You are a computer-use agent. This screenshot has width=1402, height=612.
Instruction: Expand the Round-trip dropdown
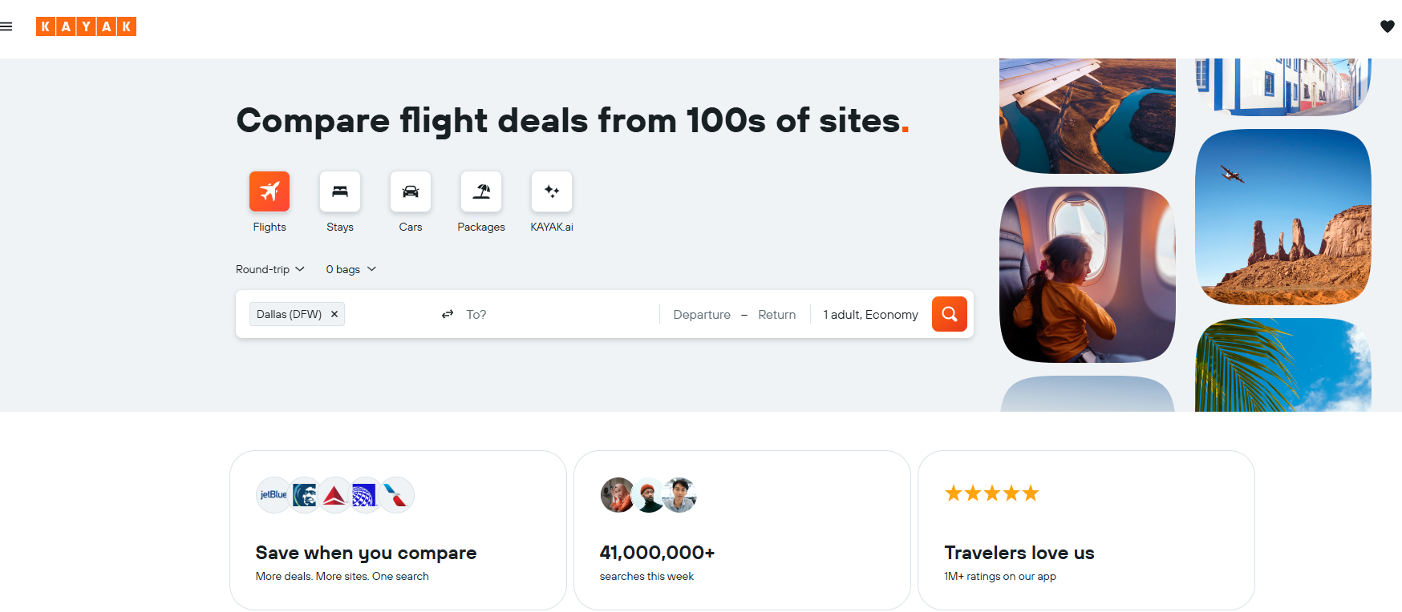(x=270, y=269)
